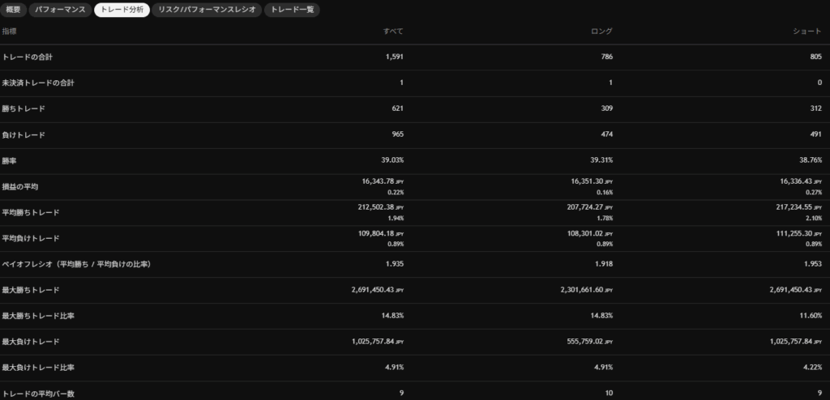Click short largest win ratio 11.60%
Screen dimensions: 830x400
[811, 315]
